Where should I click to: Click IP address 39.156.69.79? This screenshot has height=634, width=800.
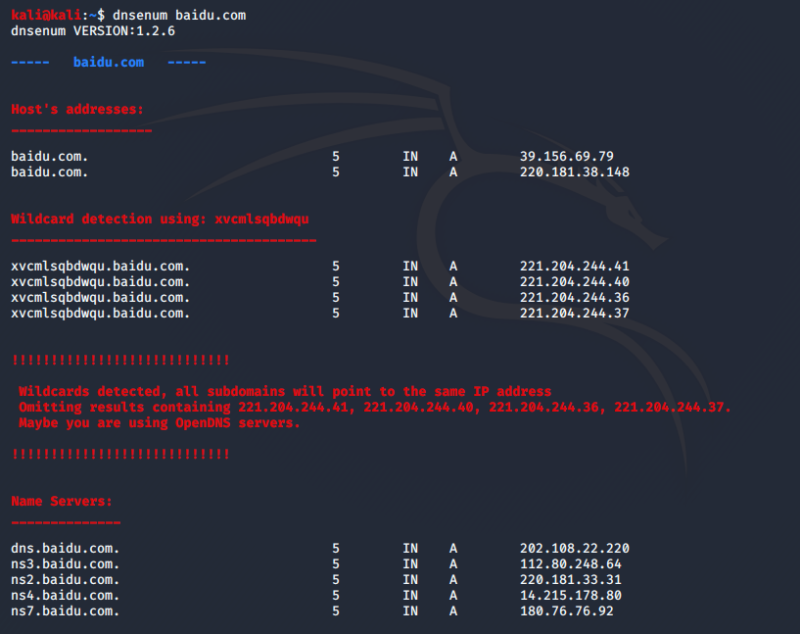coord(564,156)
